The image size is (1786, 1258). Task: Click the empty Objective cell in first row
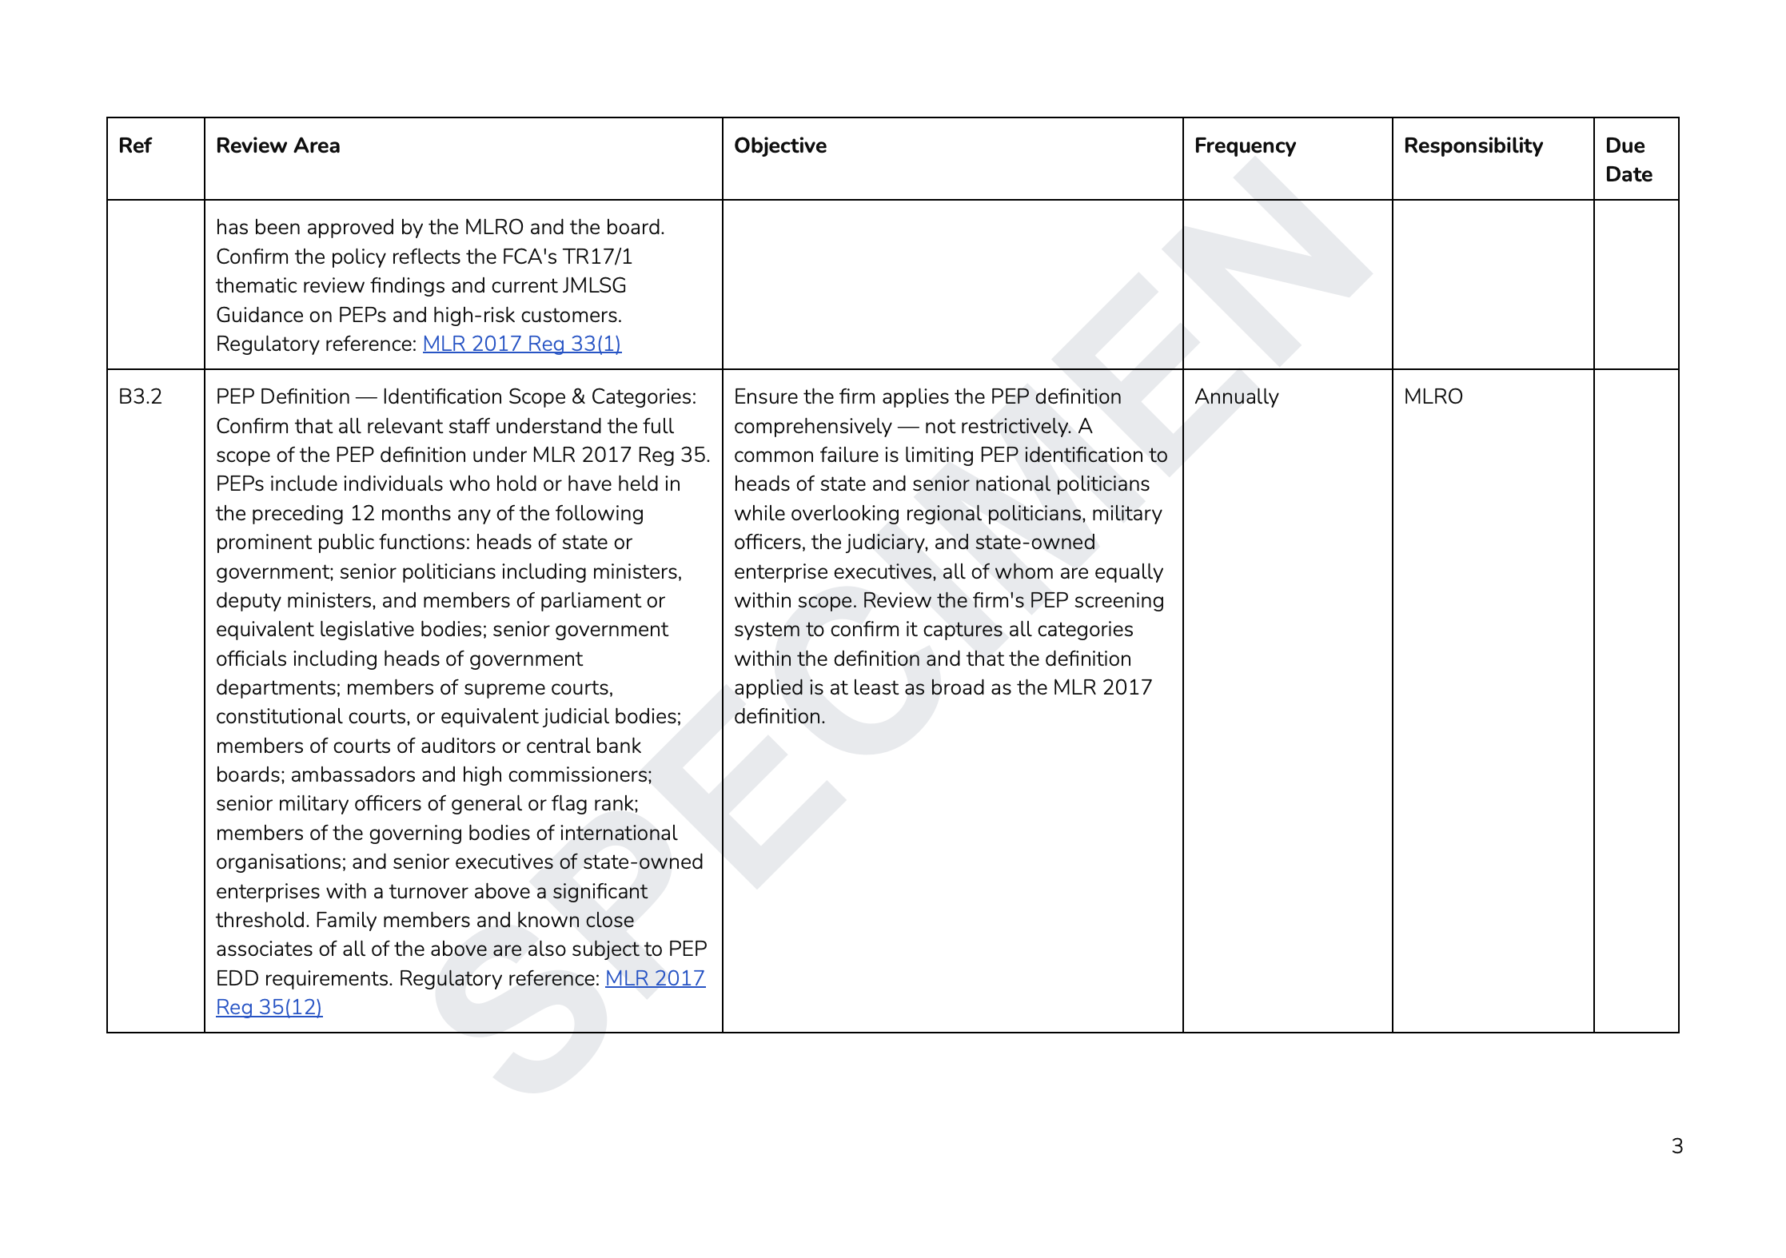pos(951,285)
